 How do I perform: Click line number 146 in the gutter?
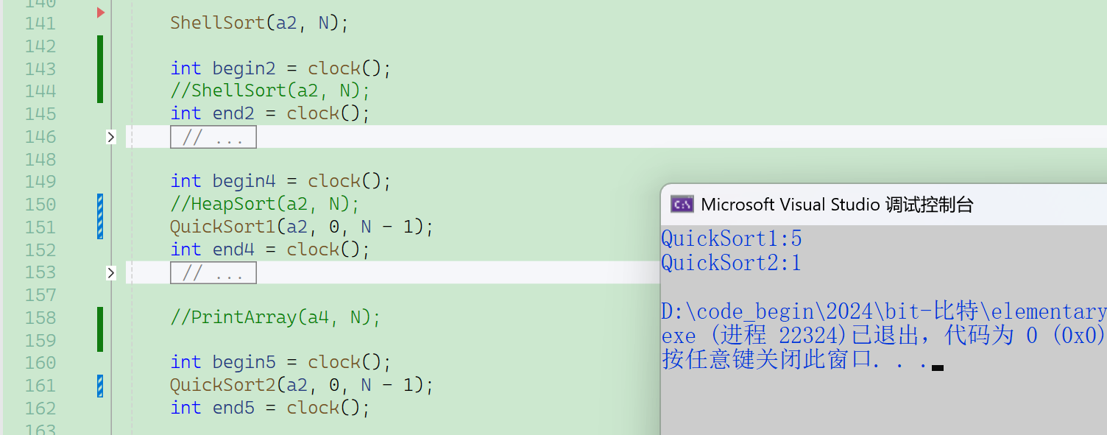pos(40,137)
